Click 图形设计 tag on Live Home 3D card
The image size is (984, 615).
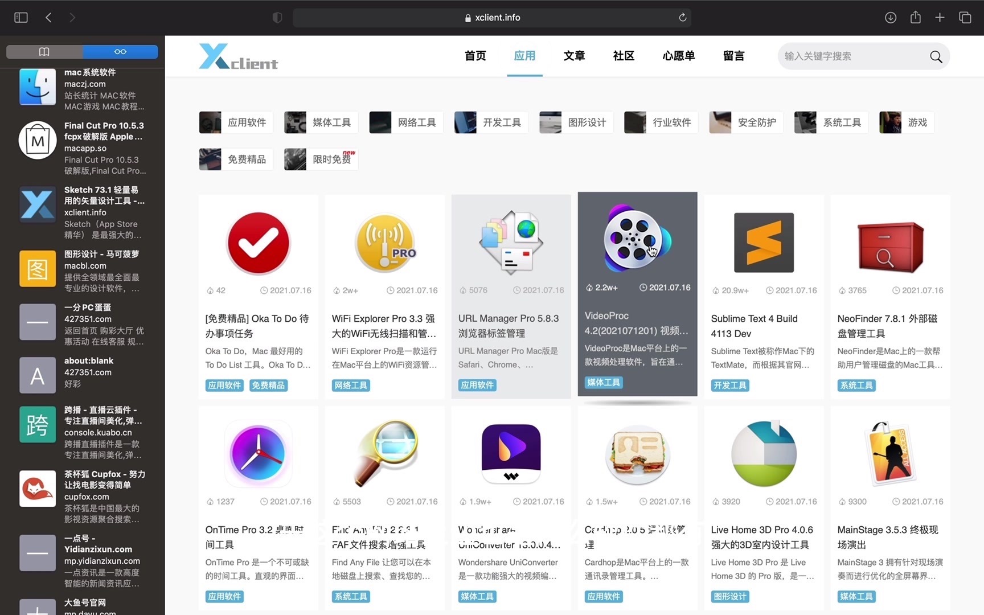[x=730, y=597]
